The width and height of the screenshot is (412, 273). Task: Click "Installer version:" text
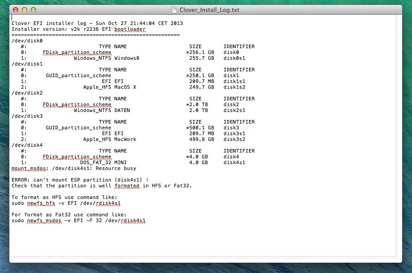(39, 29)
